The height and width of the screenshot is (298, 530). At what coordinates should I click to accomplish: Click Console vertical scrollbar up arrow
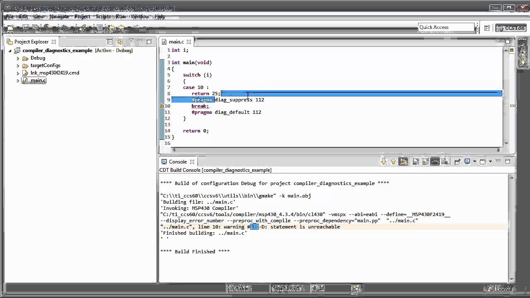(x=512, y=178)
